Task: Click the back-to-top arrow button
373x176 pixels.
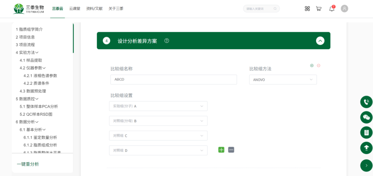Action: pos(366,148)
